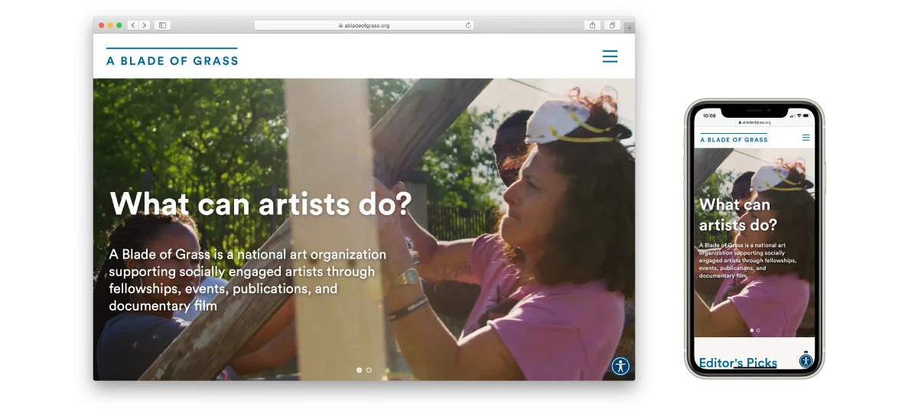
Task: Click the Safari address bar
Action: [364, 25]
